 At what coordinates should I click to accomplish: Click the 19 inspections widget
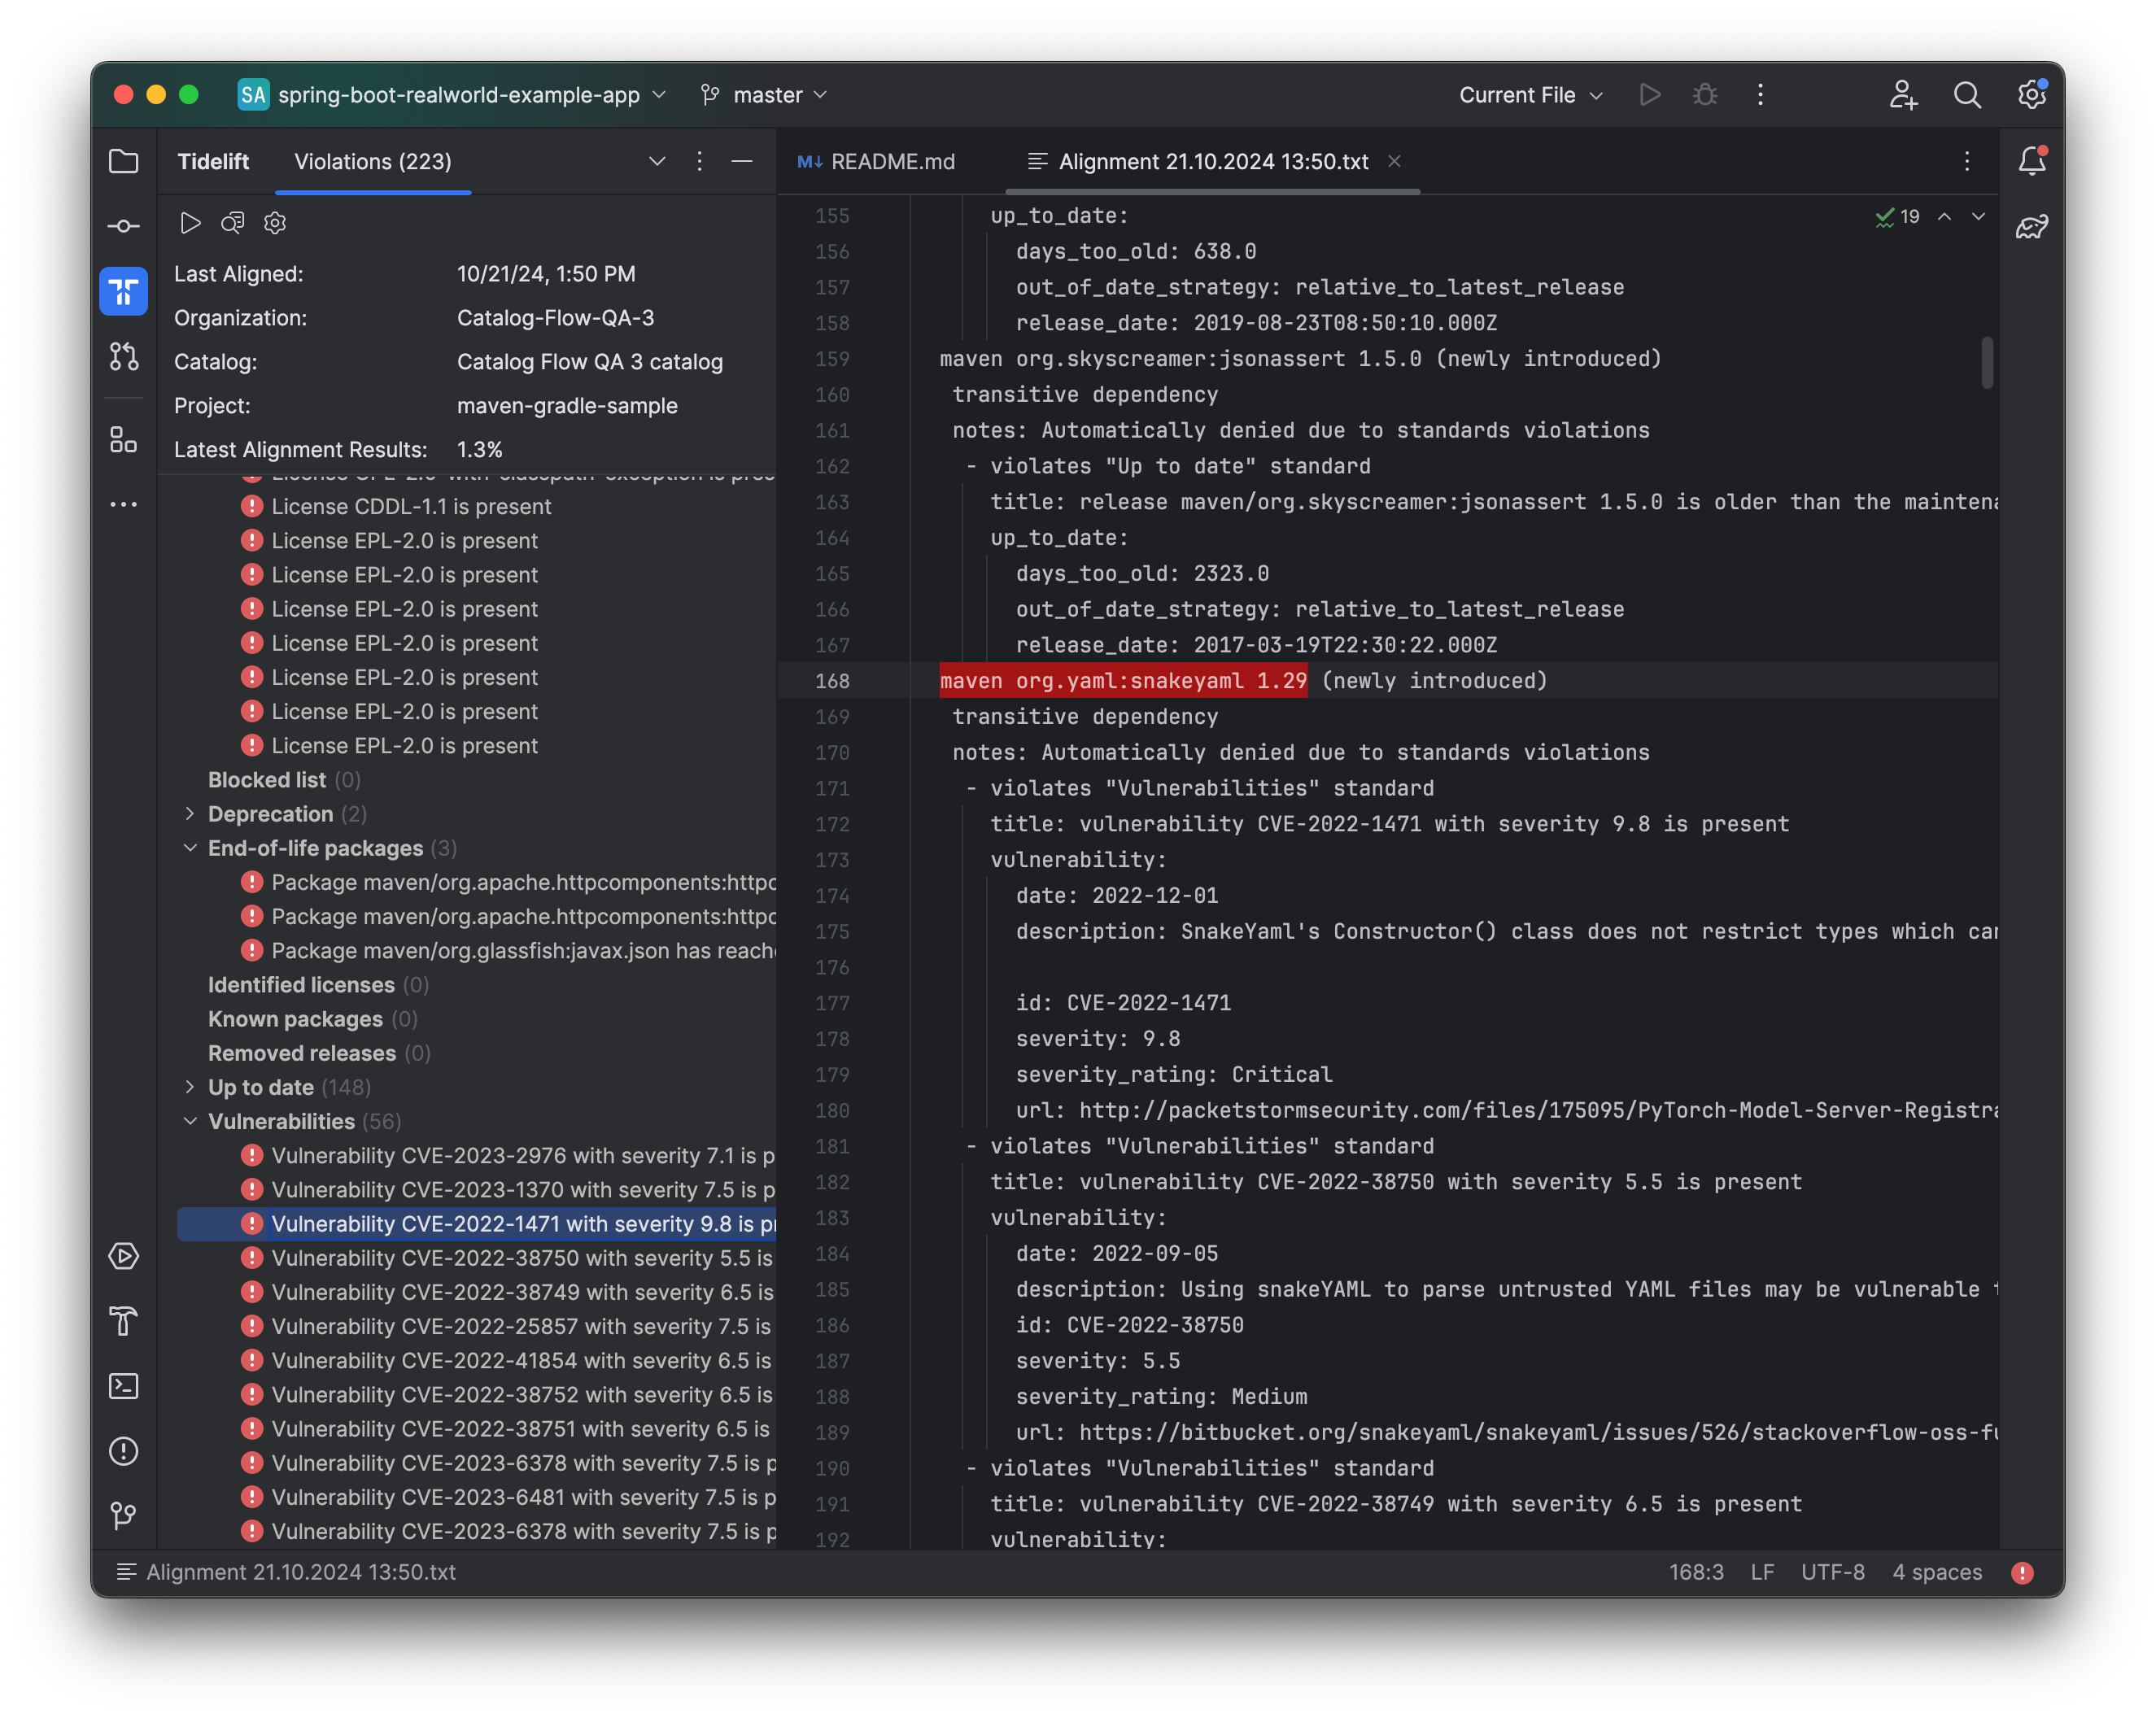point(1897,216)
